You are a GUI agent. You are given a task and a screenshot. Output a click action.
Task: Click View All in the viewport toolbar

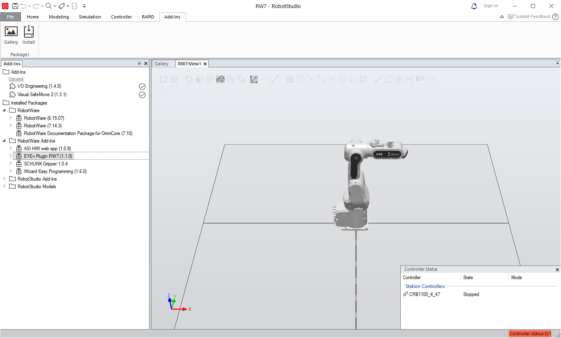coord(163,79)
